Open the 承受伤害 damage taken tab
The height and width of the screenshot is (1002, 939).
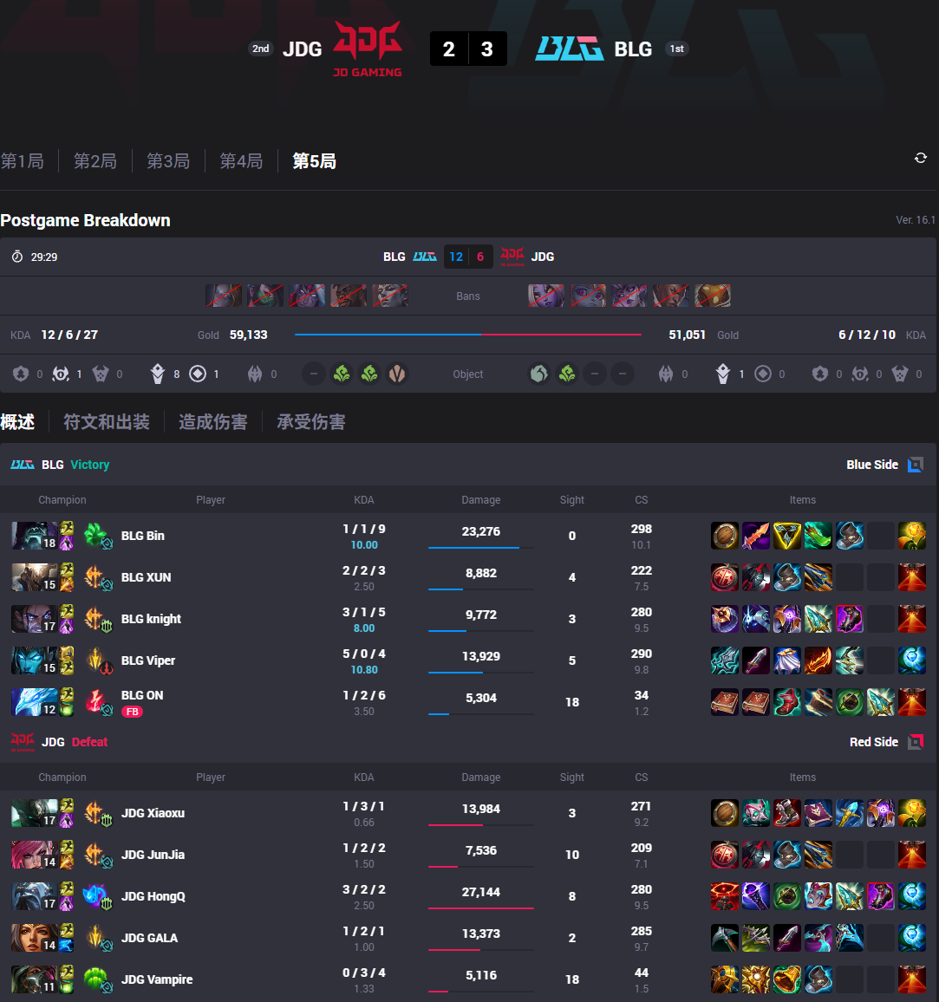pos(310,422)
